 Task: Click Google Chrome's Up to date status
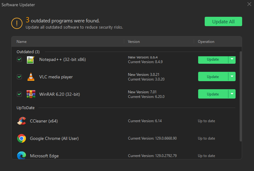[206, 138]
